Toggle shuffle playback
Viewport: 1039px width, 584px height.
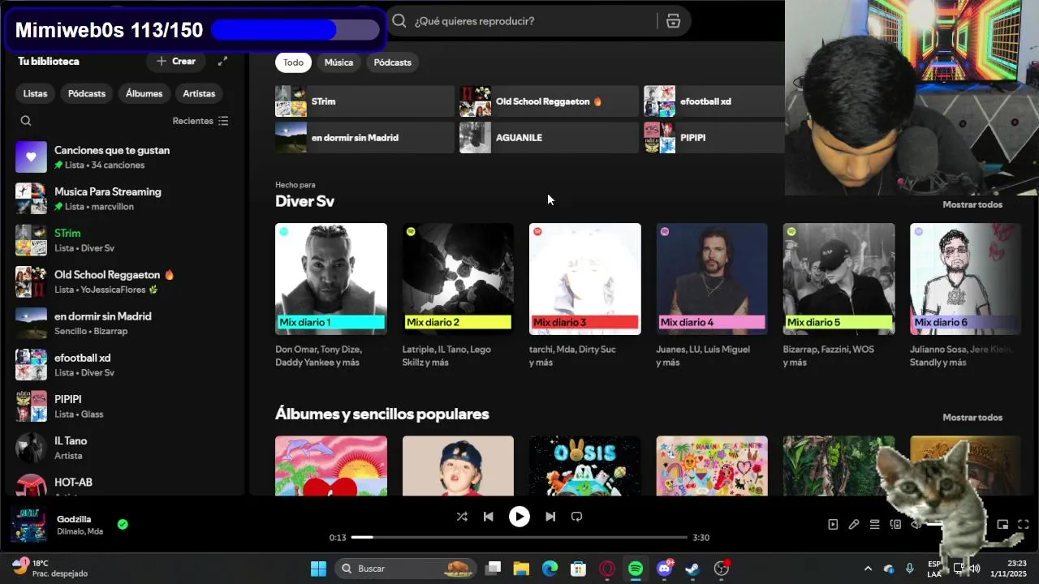click(462, 517)
